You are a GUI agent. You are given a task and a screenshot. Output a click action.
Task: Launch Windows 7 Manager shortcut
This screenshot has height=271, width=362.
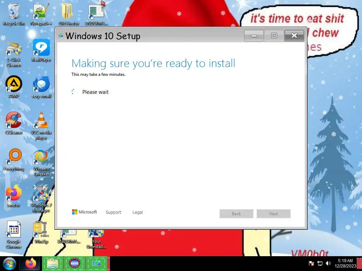click(x=41, y=199)
